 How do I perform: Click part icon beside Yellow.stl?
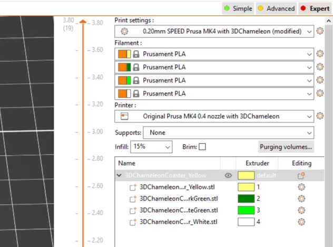click(x=133, y=187)
